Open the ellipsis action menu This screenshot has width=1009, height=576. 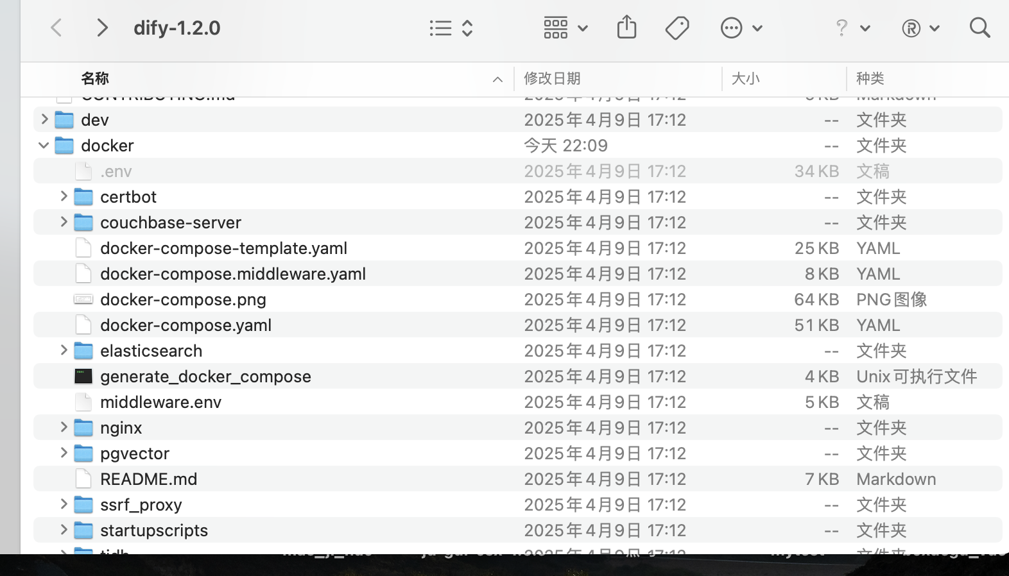[x=741, y=28]
